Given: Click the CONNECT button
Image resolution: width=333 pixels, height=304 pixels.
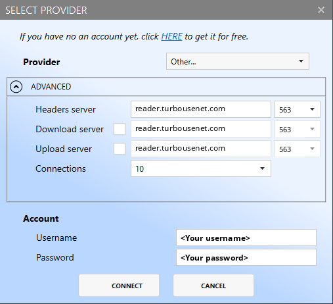Looking at the screenshot, I should 119,286.
